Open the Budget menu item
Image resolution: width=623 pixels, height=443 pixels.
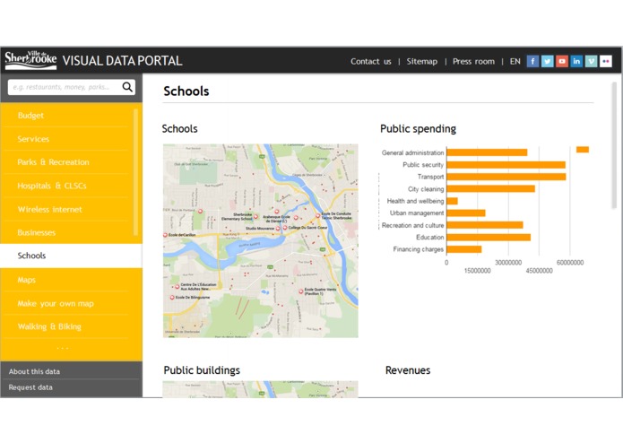pos(30,116)
